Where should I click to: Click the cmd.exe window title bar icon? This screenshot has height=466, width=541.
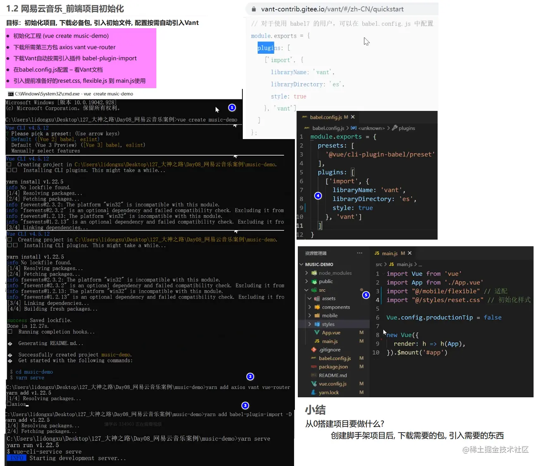11,94
